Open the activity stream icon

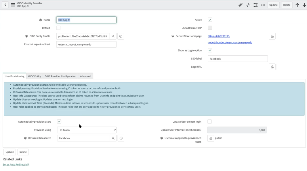[248, 5]
